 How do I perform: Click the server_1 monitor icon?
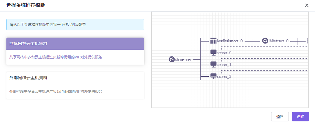tap(213, 64)
